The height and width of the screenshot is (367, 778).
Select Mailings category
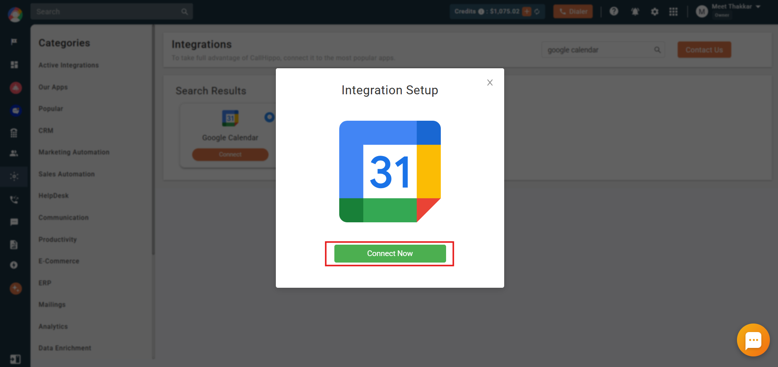click(x=52, y=304)
